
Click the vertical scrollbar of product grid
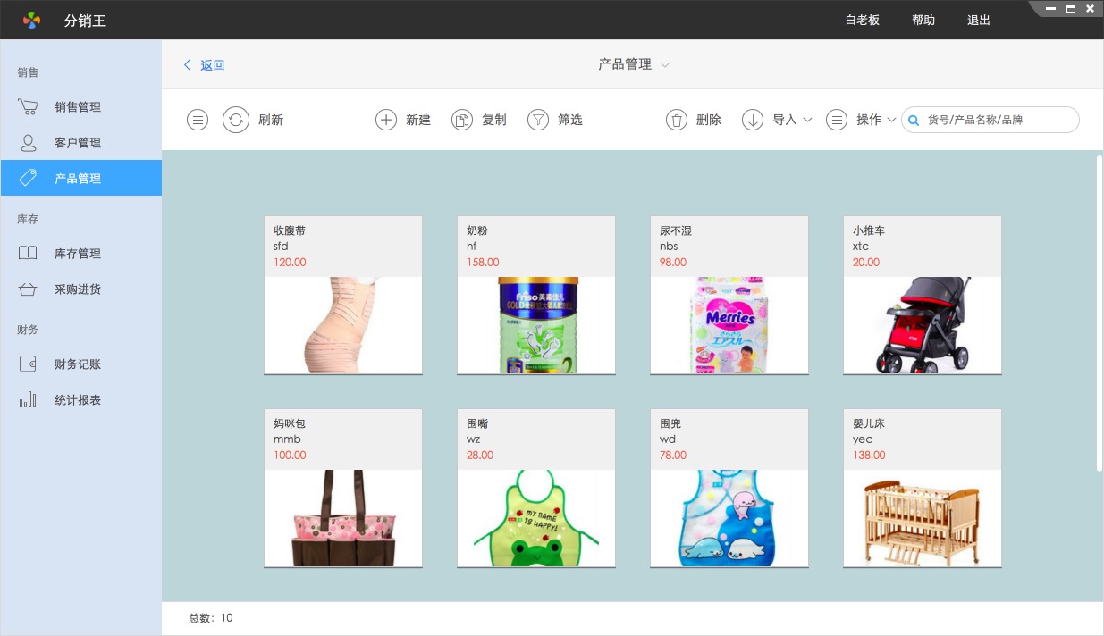(1099, 313)
